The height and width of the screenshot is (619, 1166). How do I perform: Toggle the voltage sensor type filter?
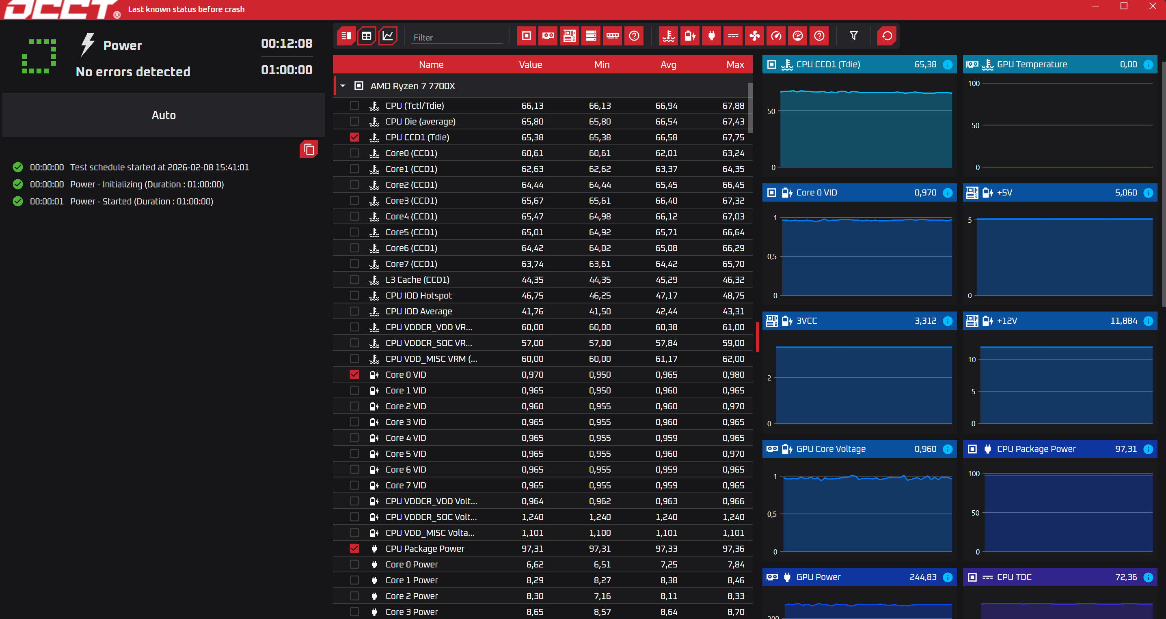tap(690, 36)
